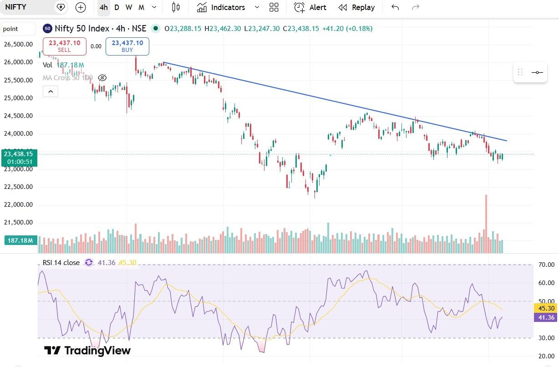
Task: Start bar Replay mode
Action: coord(357,7)
